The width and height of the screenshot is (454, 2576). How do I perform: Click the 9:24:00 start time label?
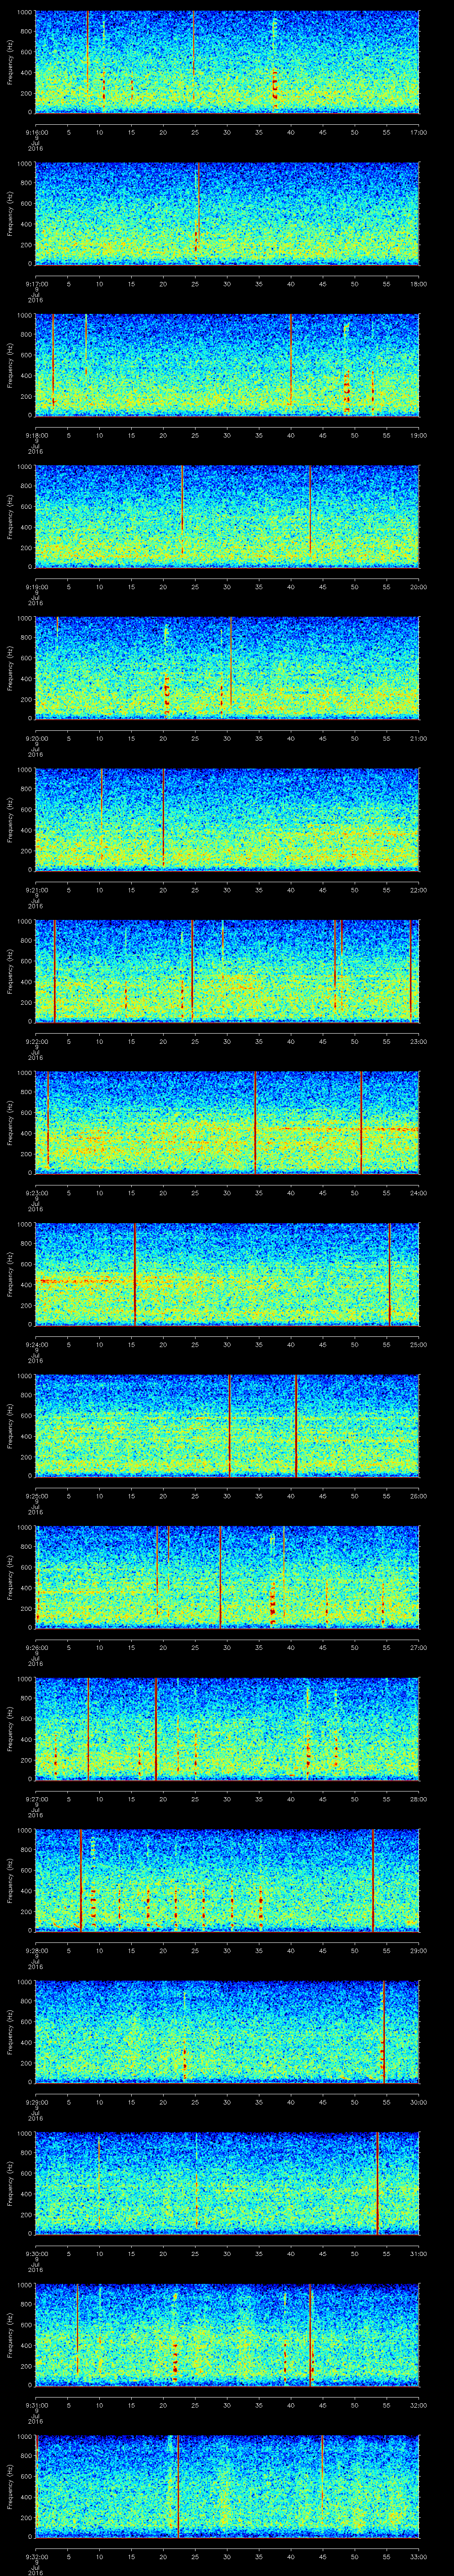(x=36, y=1344)
